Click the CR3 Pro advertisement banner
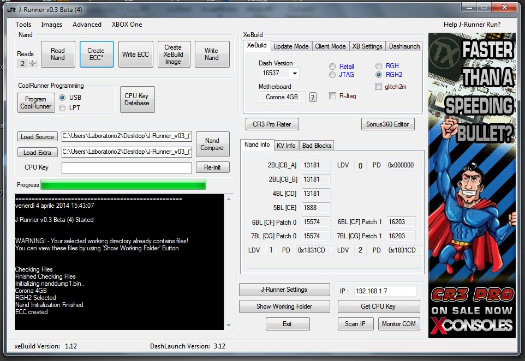Screen dimensions: 525x361 [472, 185]
